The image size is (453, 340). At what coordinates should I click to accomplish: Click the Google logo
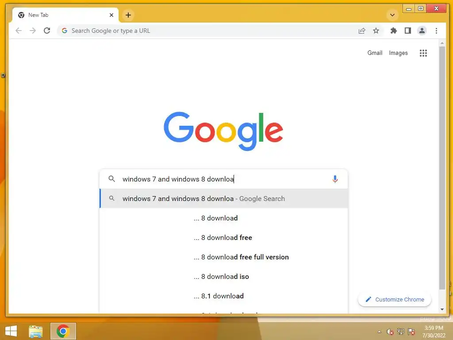pos(223,131)
